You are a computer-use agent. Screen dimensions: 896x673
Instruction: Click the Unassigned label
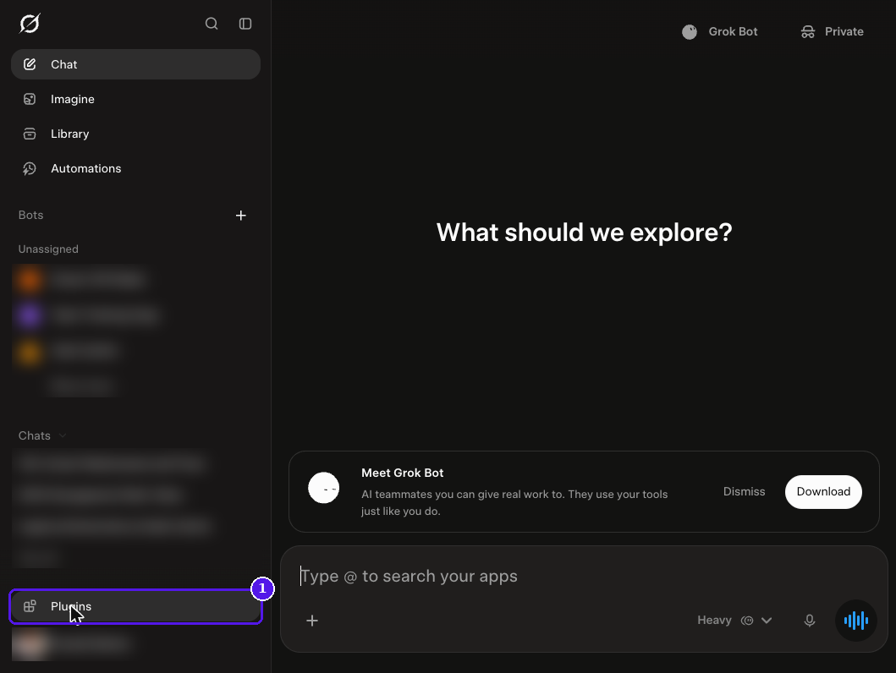pos(48,249)
